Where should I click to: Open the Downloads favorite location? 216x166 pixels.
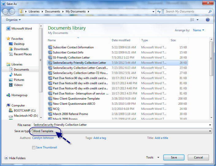pyautogui.click(x=19, y=49)
